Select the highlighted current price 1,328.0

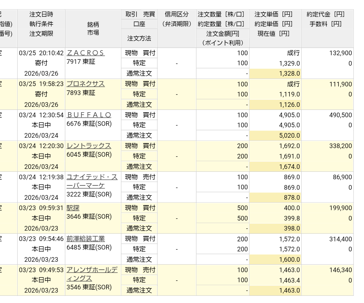275,74
